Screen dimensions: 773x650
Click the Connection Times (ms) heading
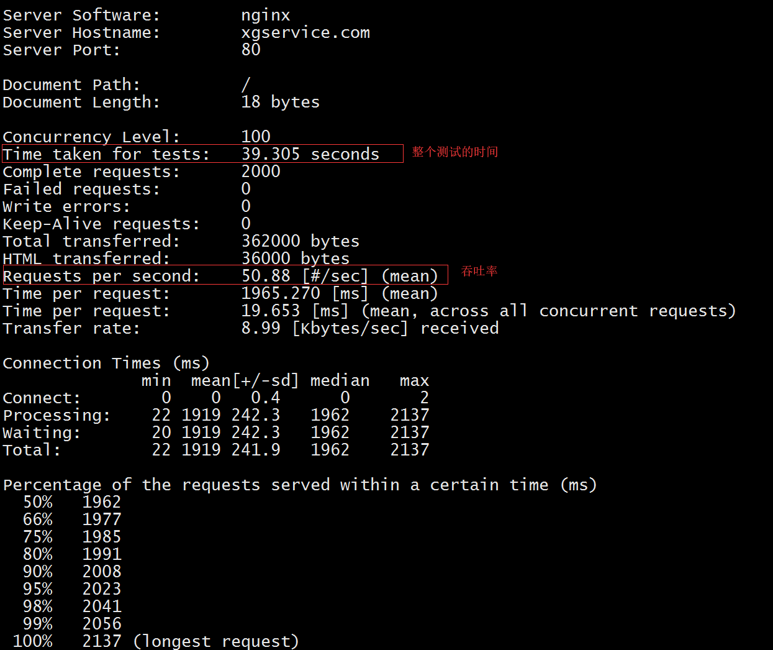point(106,363)
